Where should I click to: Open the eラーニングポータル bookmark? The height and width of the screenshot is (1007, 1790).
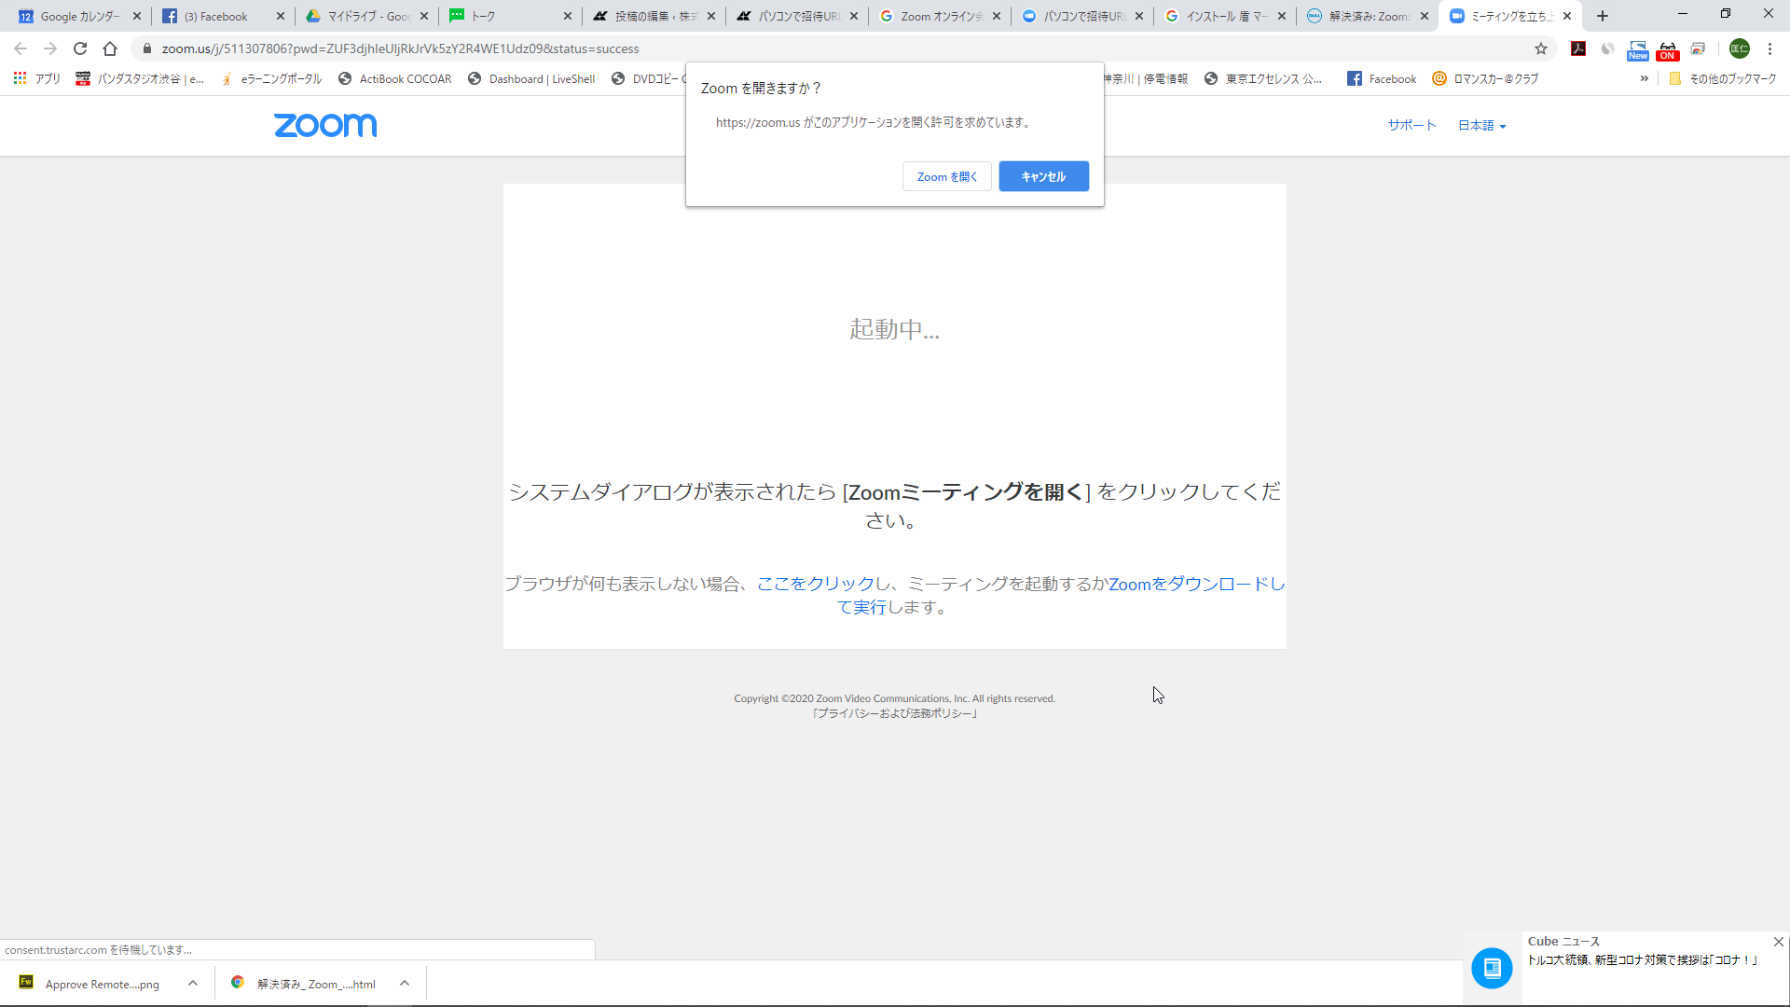tap(271, 79)
